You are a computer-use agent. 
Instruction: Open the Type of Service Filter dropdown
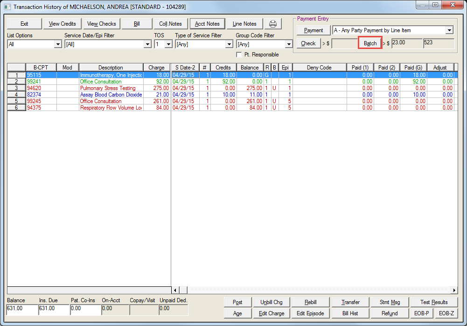(x=229, y=44)
